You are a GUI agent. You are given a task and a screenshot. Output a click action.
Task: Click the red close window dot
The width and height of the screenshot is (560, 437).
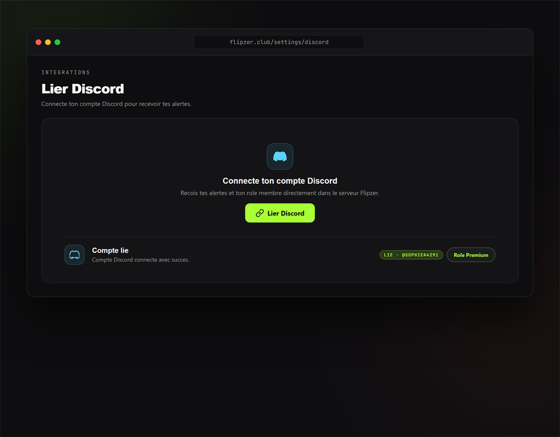click(x=39, y=42)
